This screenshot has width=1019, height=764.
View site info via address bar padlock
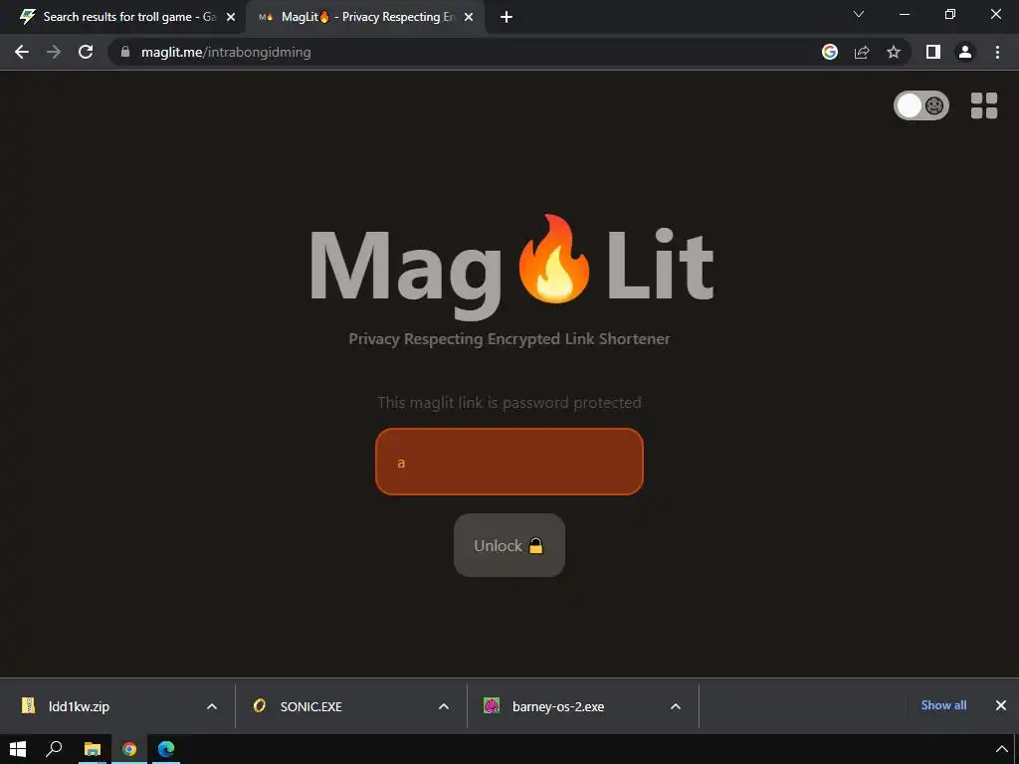(x=125, y=52)
